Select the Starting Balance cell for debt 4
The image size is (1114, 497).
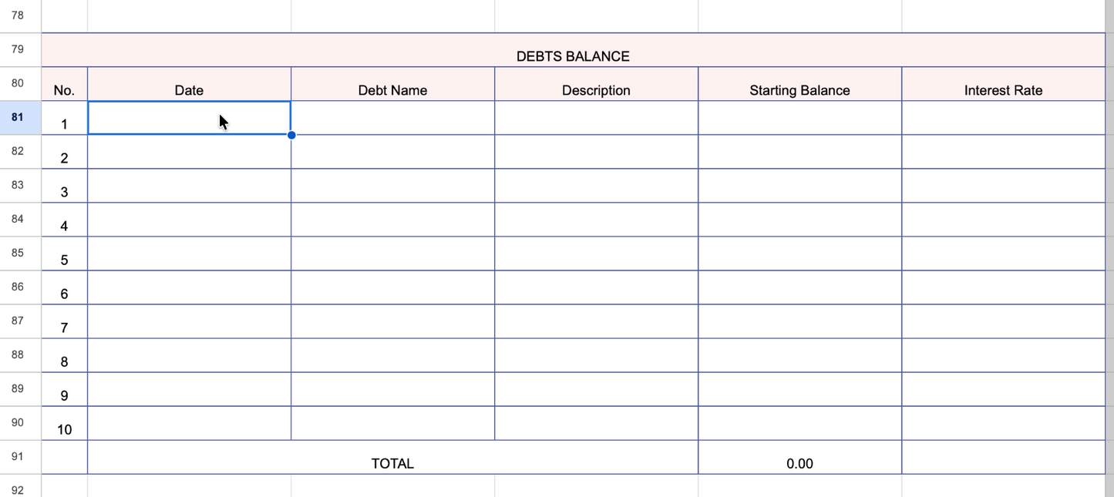click(x=799, y=220)
